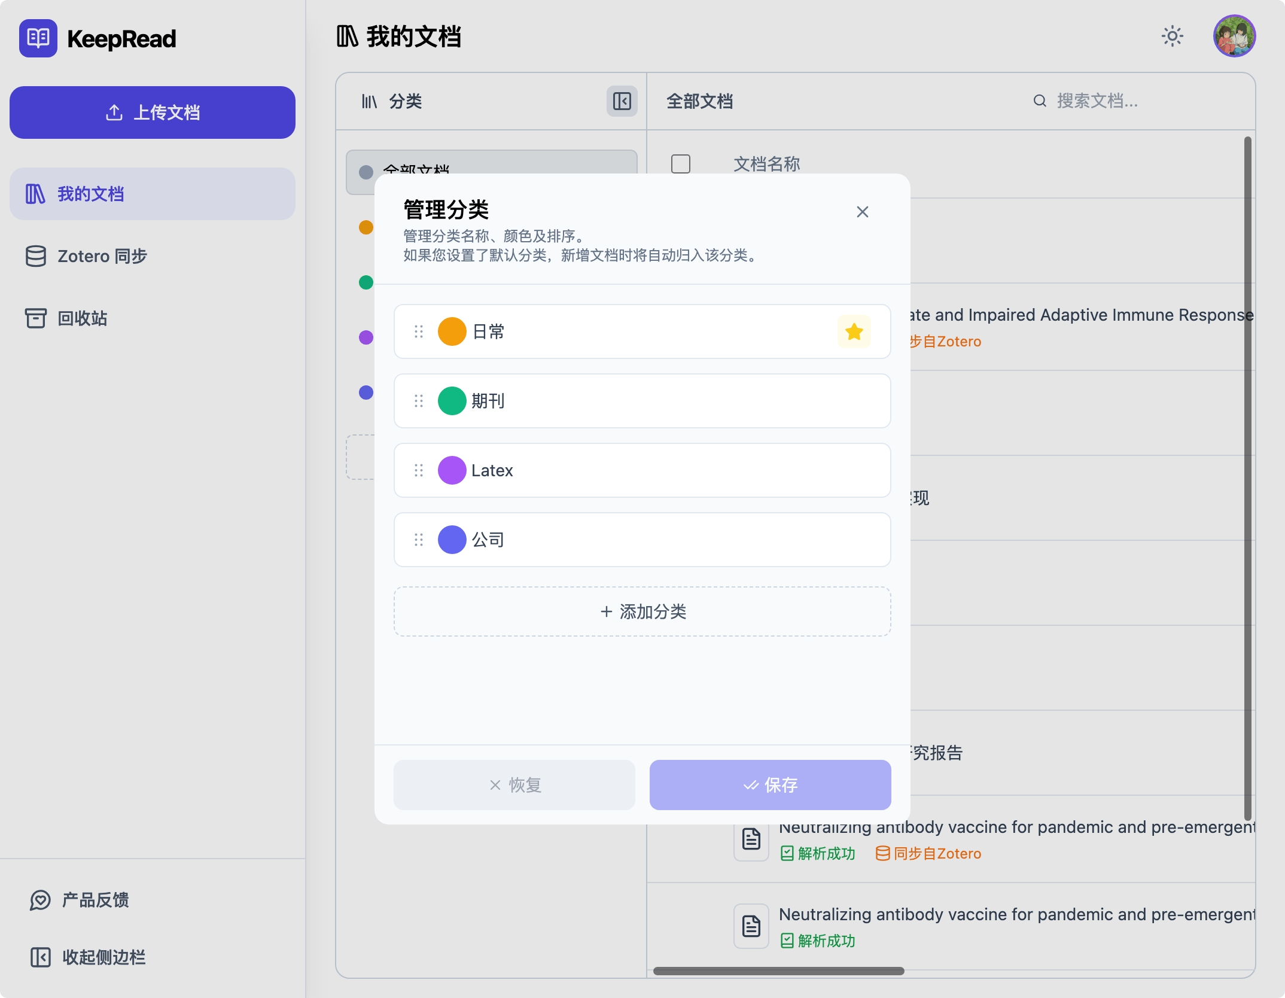Toggle light theme with the sun icon
Image resolution: width=1285 pixels, height=998 pixels.
[x=1173, y=36]
